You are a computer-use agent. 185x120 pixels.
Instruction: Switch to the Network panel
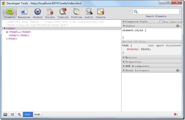38,13
